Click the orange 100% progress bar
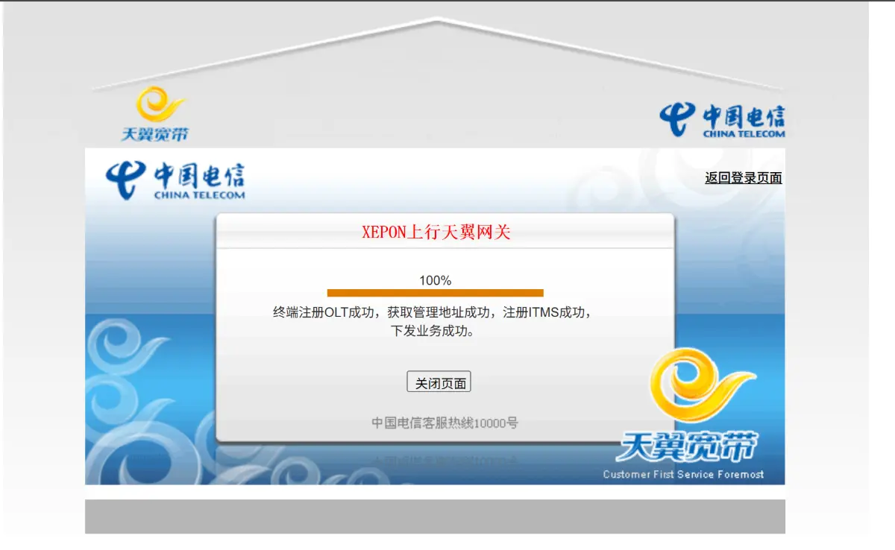Screen dimensions: 895x550 pyautogui.click(x=436, y=293)
